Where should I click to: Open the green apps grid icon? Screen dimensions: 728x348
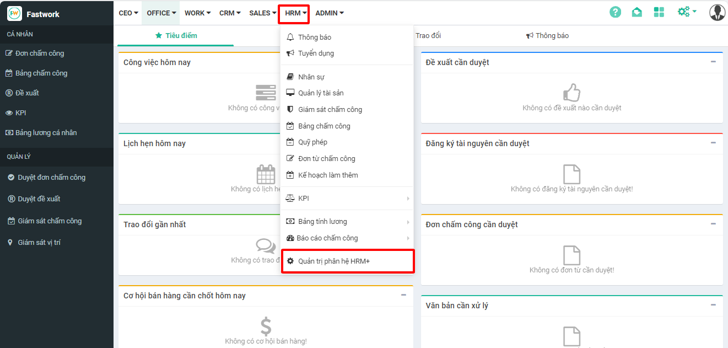point(659,12)
